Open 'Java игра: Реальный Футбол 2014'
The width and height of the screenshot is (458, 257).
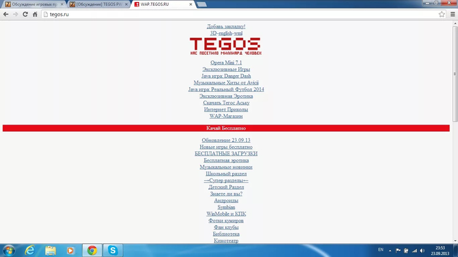pos(226,89)
